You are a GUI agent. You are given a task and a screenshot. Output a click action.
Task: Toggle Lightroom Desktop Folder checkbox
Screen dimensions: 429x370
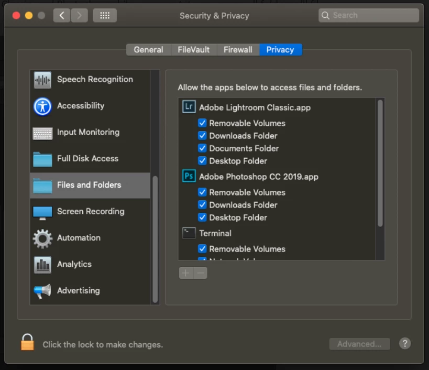coord(202,161)
